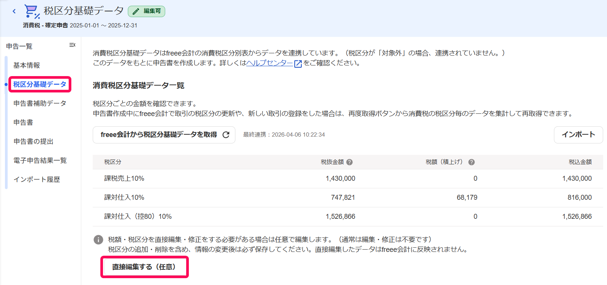
Task: Select the 課対仕入10% row label
Action: [x=124, y=197]
